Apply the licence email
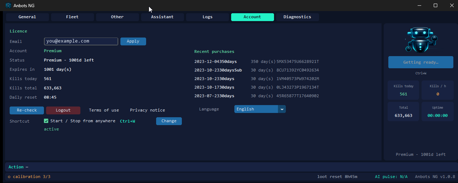458x183 pixels. pyautogui.click(x=133, y=41)
